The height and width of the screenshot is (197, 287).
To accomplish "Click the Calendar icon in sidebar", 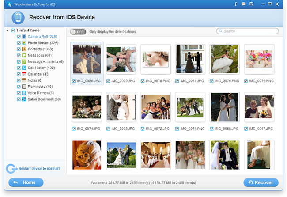I will coord(24,74).
